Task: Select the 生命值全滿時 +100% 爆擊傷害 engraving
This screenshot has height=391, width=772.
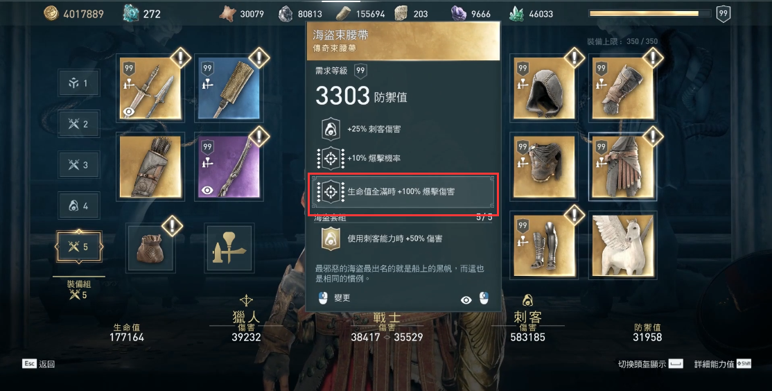Action: [403, 191]
